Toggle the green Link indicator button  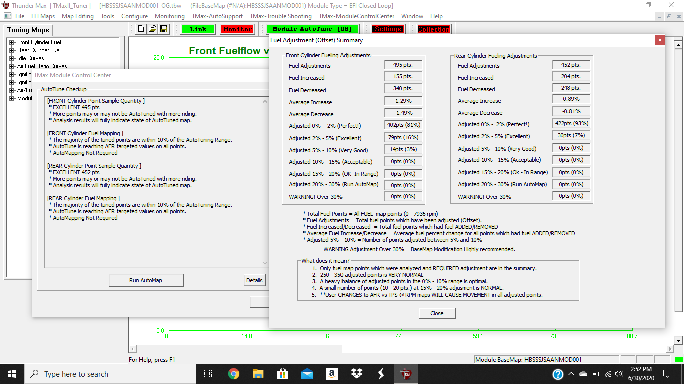(x=198, y=29)
